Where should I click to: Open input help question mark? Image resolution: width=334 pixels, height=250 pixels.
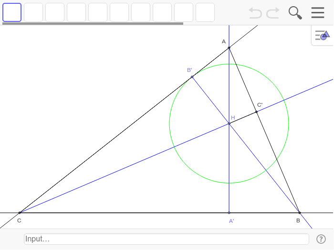pyautogui.click(x=321, y=239)
